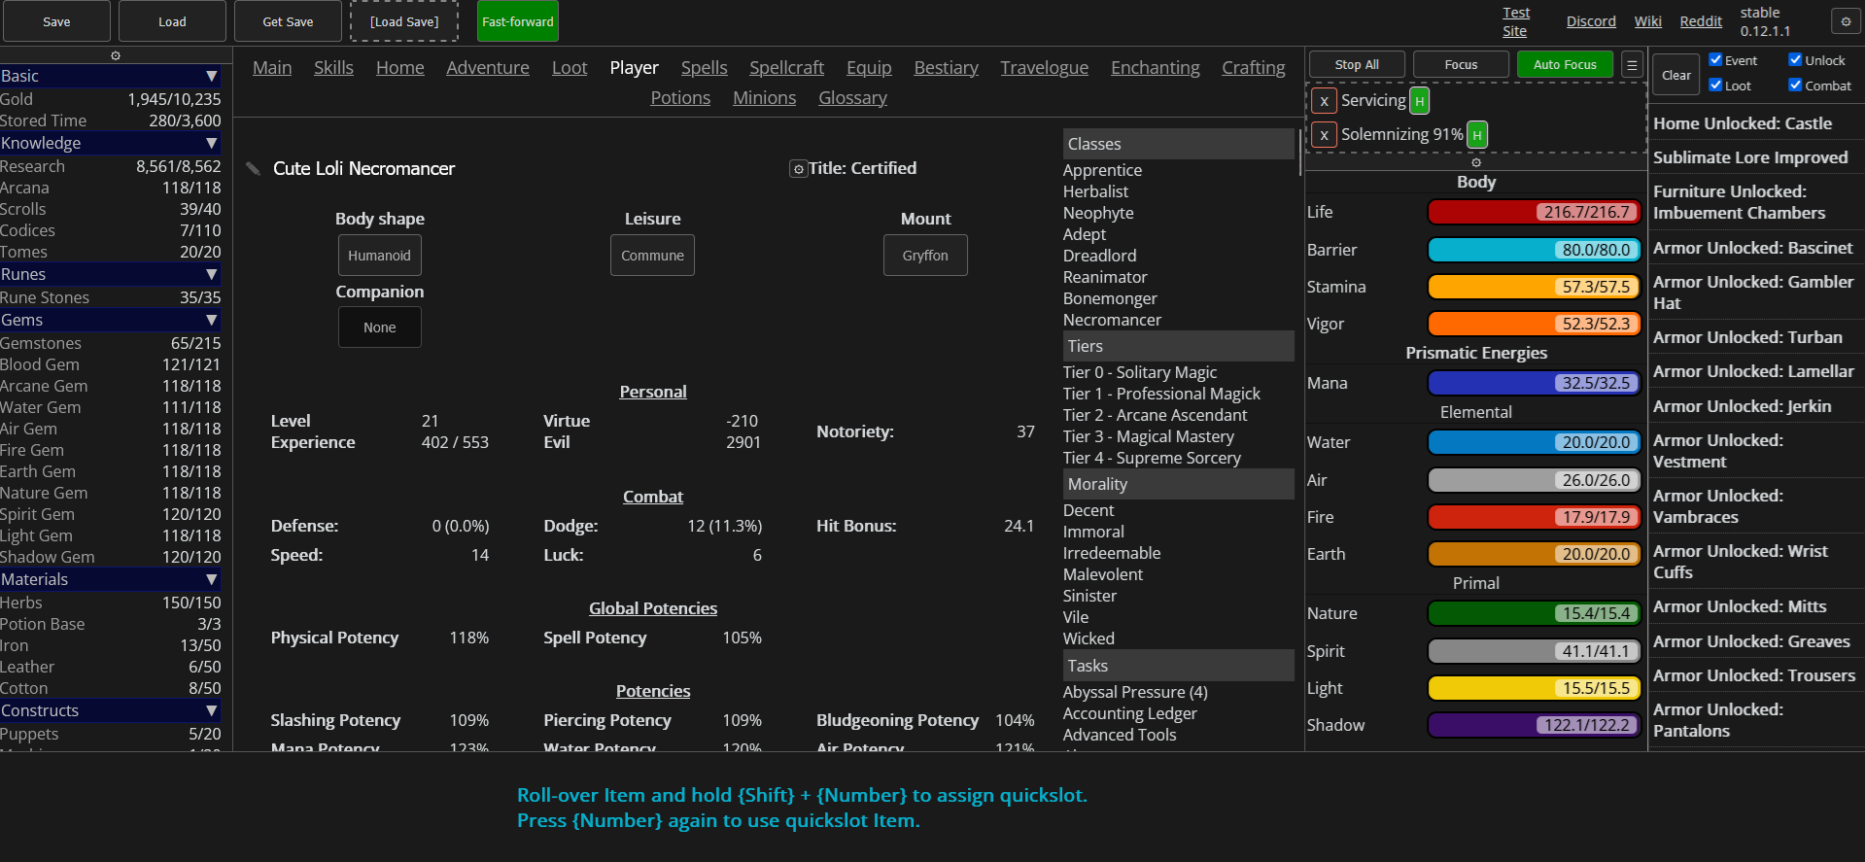Screen dimensions: 1865x862
Task: Uncheck the Event log filter
Action: point(1715,60)
